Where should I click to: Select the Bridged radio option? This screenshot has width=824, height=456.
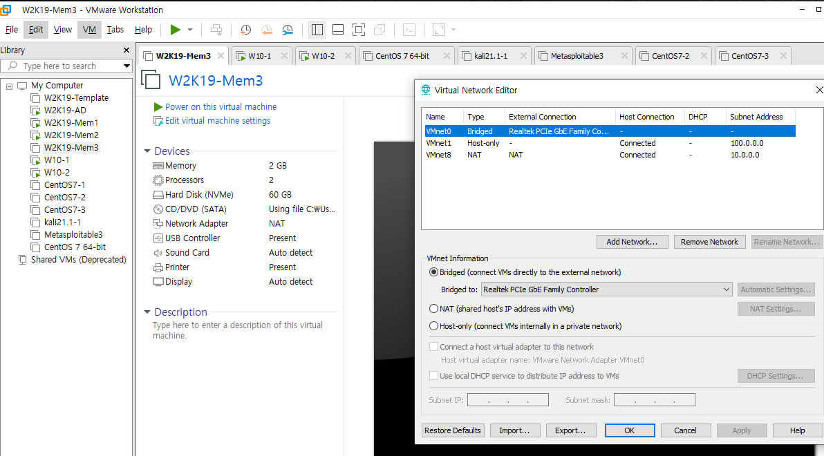433,272
